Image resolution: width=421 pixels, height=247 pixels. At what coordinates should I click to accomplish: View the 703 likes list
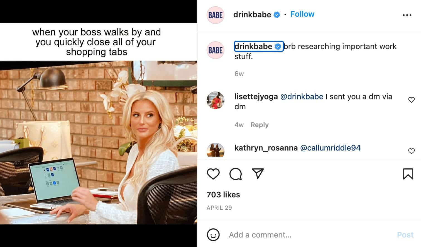[x=223, y=195]
